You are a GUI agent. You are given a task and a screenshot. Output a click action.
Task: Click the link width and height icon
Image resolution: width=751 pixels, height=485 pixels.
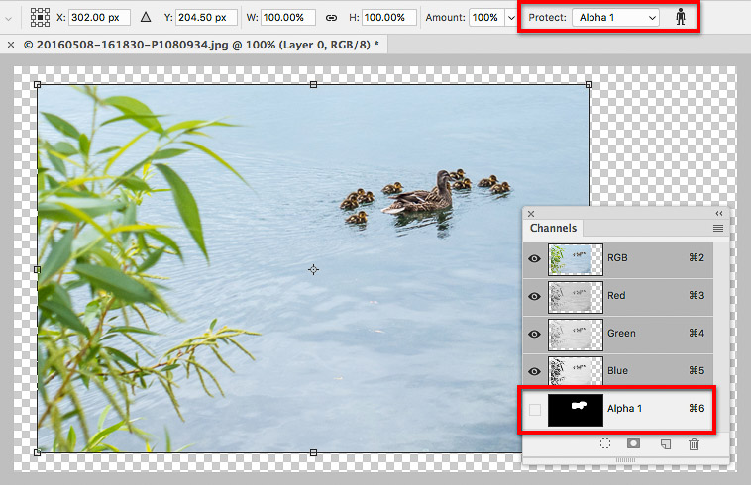click(331, 18)
